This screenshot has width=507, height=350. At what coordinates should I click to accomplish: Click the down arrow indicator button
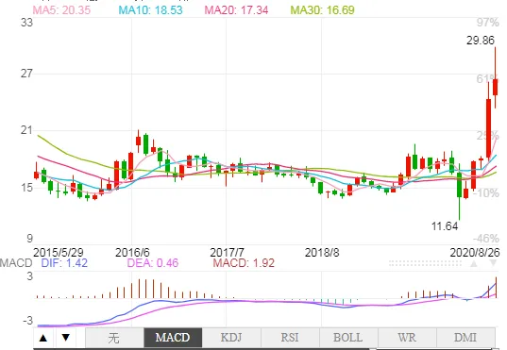point(66,338)
